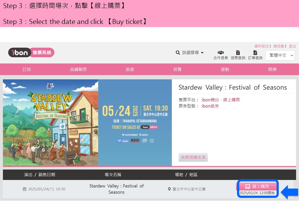
Task: Click the 辦活動 link
Action: pos(278,46)
